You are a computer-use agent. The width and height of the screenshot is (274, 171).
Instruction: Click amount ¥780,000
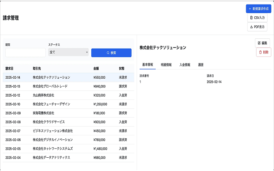[99, 140]
